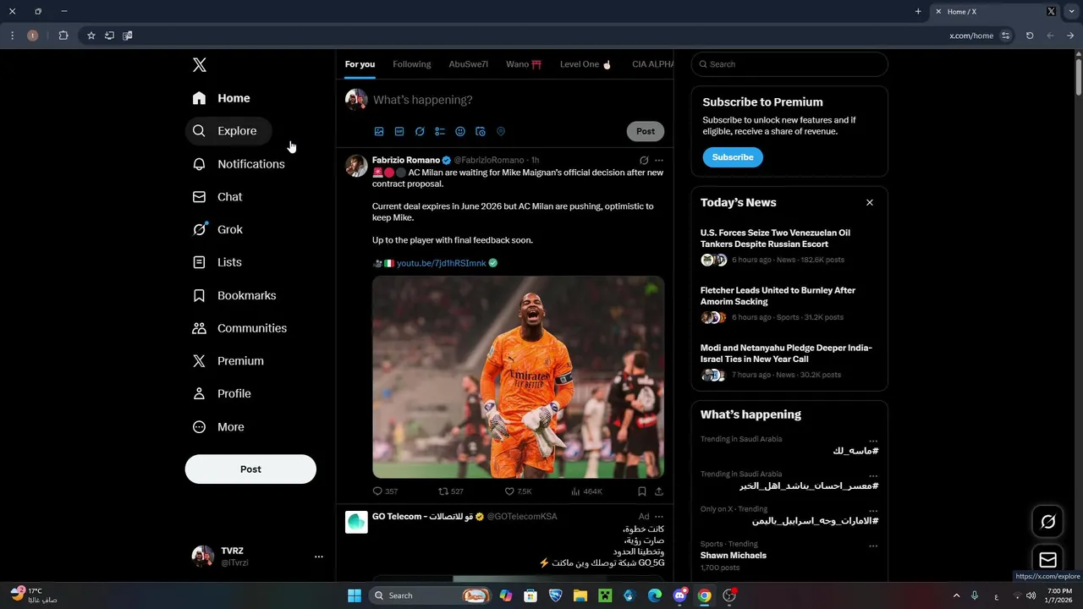The height and width of the screenshot is (609, 1083).
Task: Bookmark this page with the star icon
Action: [91, 36]
